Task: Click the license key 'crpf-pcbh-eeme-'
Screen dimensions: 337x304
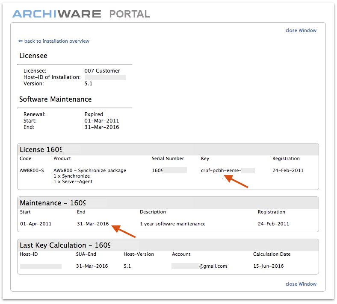Action: 221,170
